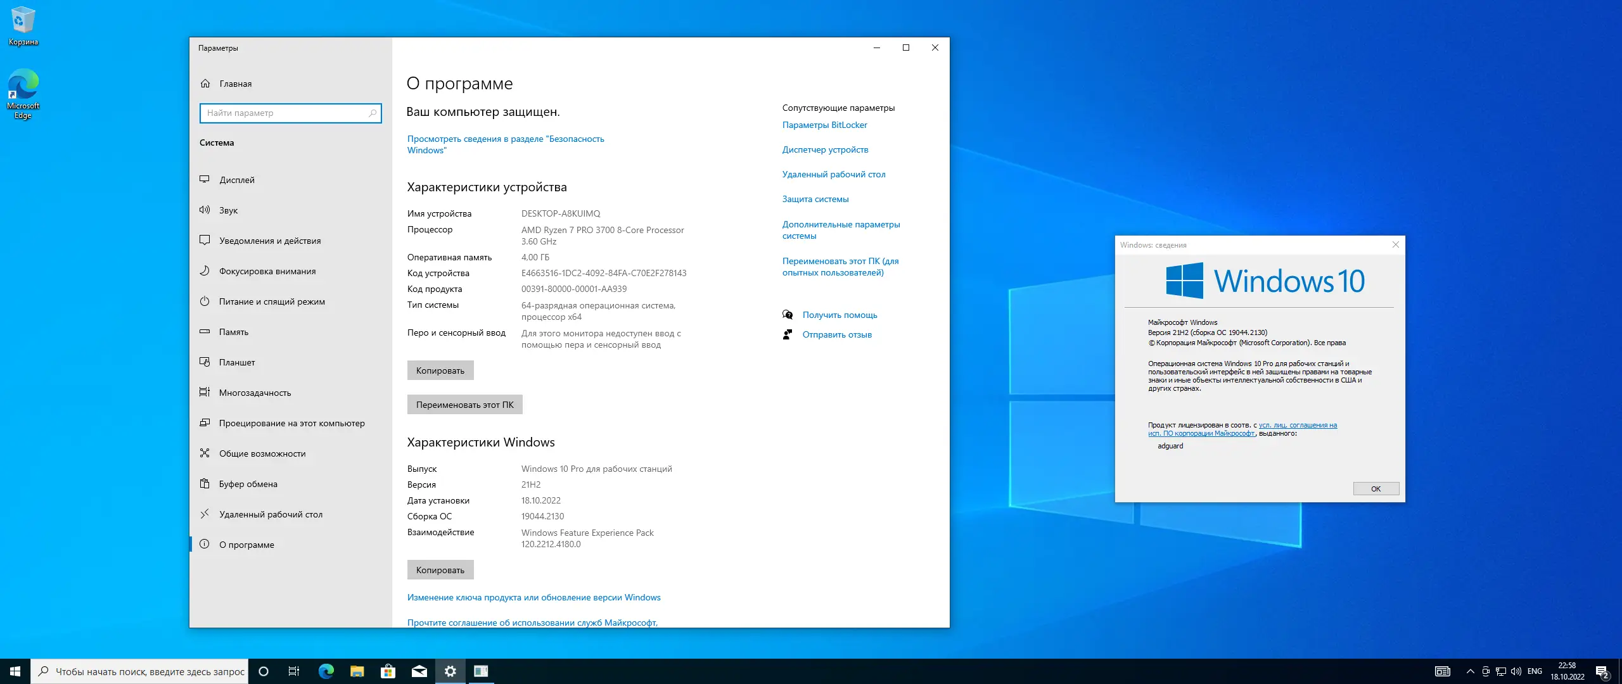Click the Home (Главная) icon

tap(205, 84)
